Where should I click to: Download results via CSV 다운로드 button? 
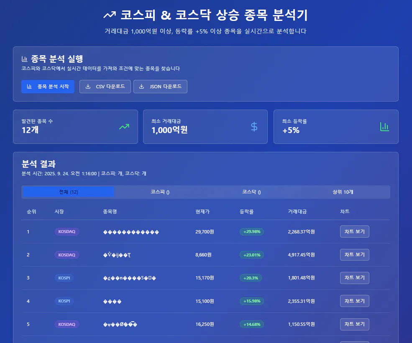(105, 87)
